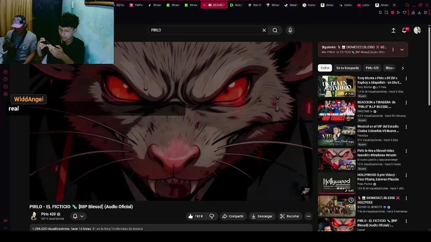Click the Descargar button
Image resolution: width=431 pixels, height=242 pixels.
(262, 216)
